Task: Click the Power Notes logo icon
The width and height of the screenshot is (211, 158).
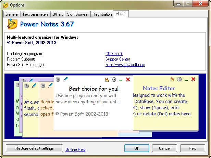Action: tap(12, 24)
